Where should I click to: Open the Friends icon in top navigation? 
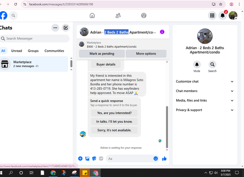click(x=118, y=16)
